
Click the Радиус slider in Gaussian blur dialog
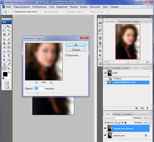pyautogui.click(x=37, y=93)
